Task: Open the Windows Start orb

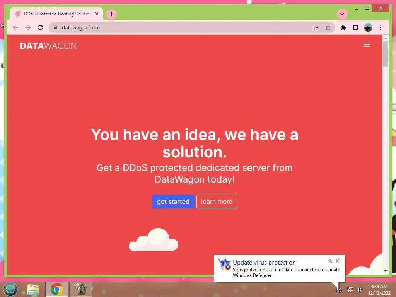Action: 10,289
